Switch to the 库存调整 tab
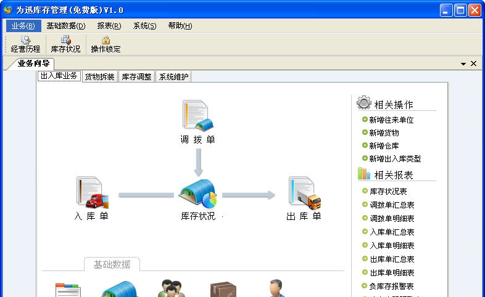This screenshot has width=485, height=297. (137, 76)
